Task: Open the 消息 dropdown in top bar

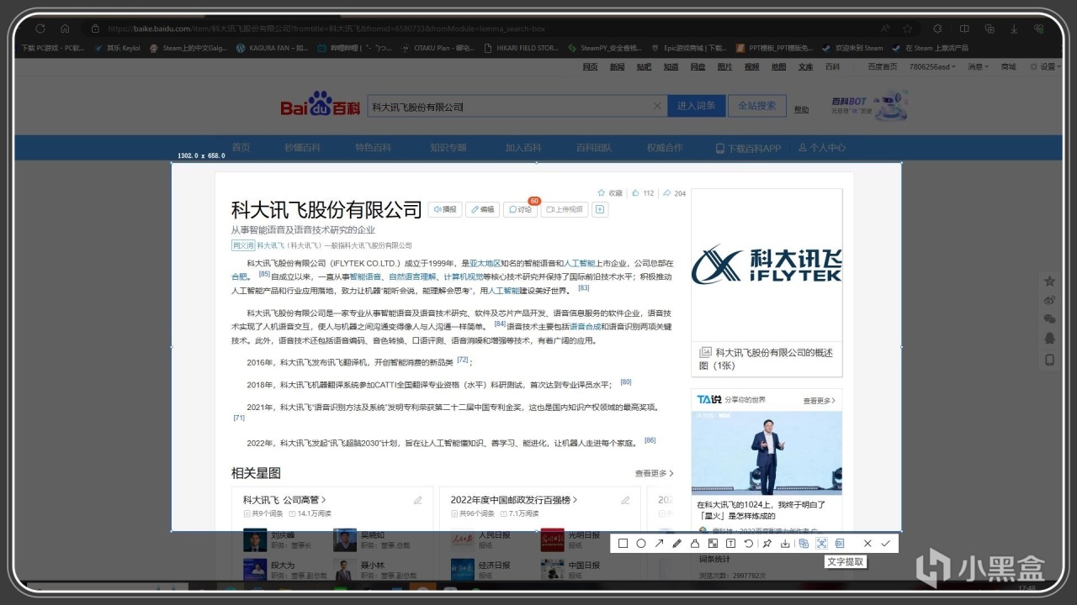Action: pos(978,67)
